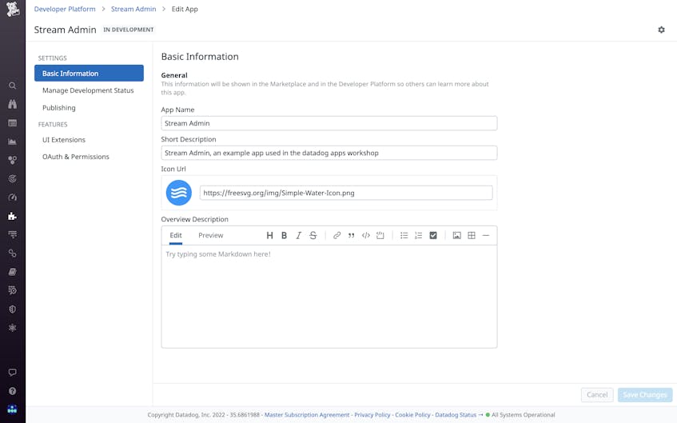
Task: Open the gauge icon in the sidebar
Action: (x=13, y=198)
